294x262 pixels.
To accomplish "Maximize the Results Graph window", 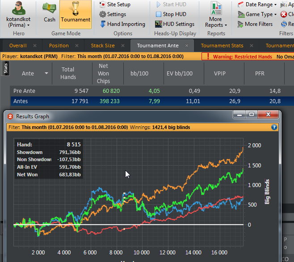I will coord(252,114).
